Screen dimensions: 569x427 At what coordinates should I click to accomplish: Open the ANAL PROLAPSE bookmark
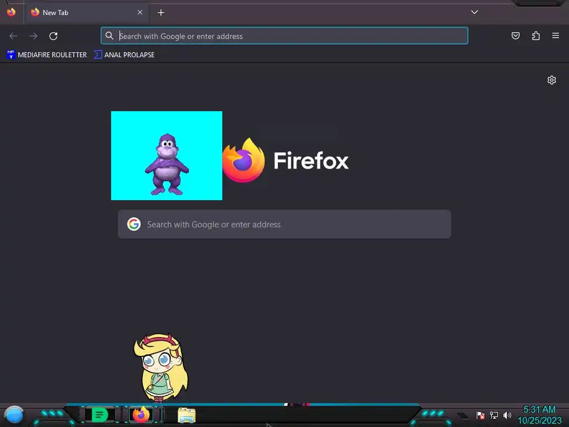pyautogui.click(x=124, y=55)
